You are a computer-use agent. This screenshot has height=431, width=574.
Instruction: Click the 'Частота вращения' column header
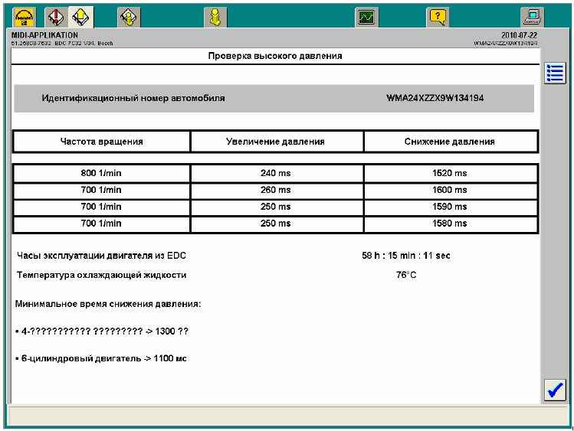(101, 142)
